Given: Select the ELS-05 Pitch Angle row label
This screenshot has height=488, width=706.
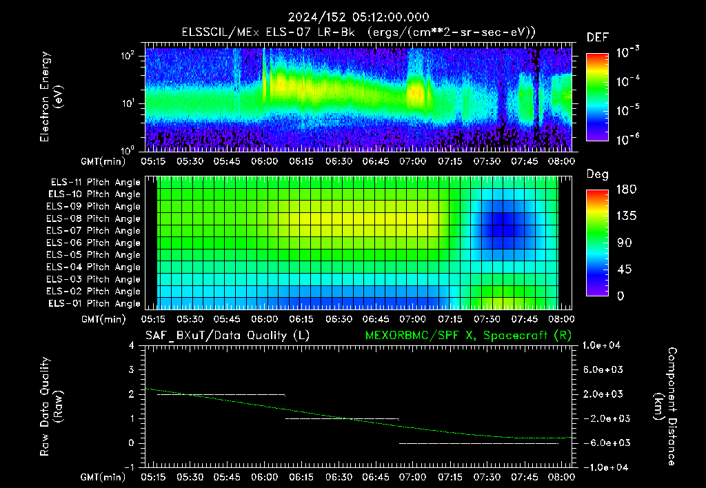Looking at the screenshot, I should pos(94,255).
